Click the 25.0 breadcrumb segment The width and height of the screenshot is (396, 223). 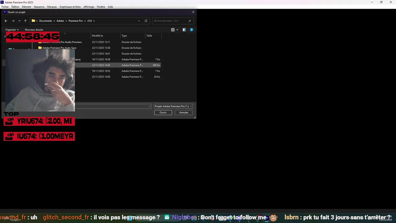coord(89,21)
